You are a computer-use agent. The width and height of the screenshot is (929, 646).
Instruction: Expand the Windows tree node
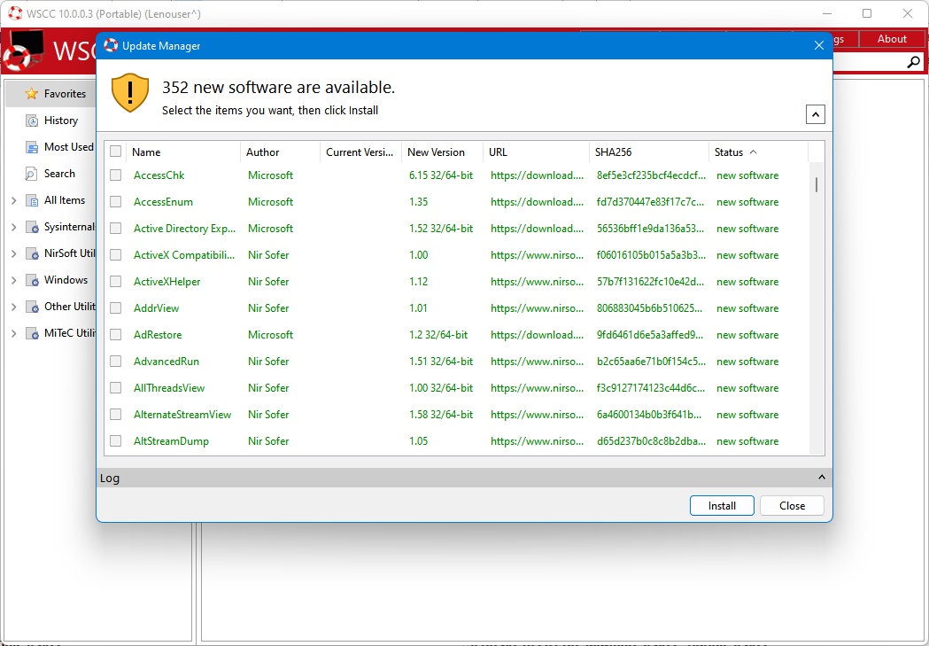tap(13, 280)
